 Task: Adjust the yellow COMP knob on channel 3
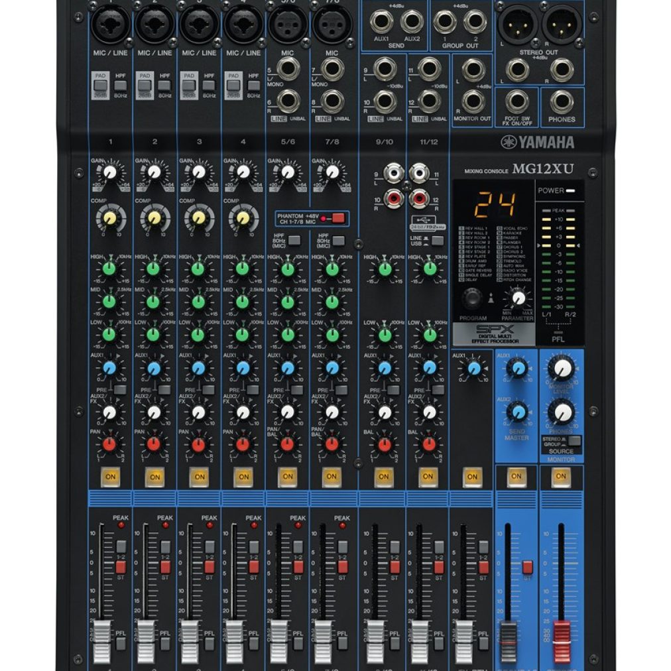[x=198, y=218]
